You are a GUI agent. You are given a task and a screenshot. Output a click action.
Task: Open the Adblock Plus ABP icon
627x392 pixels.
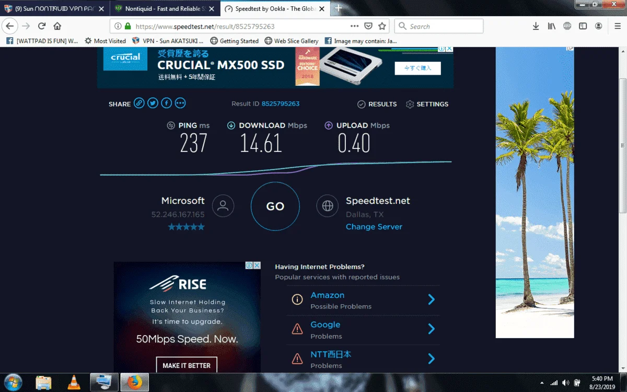[567, 26]
